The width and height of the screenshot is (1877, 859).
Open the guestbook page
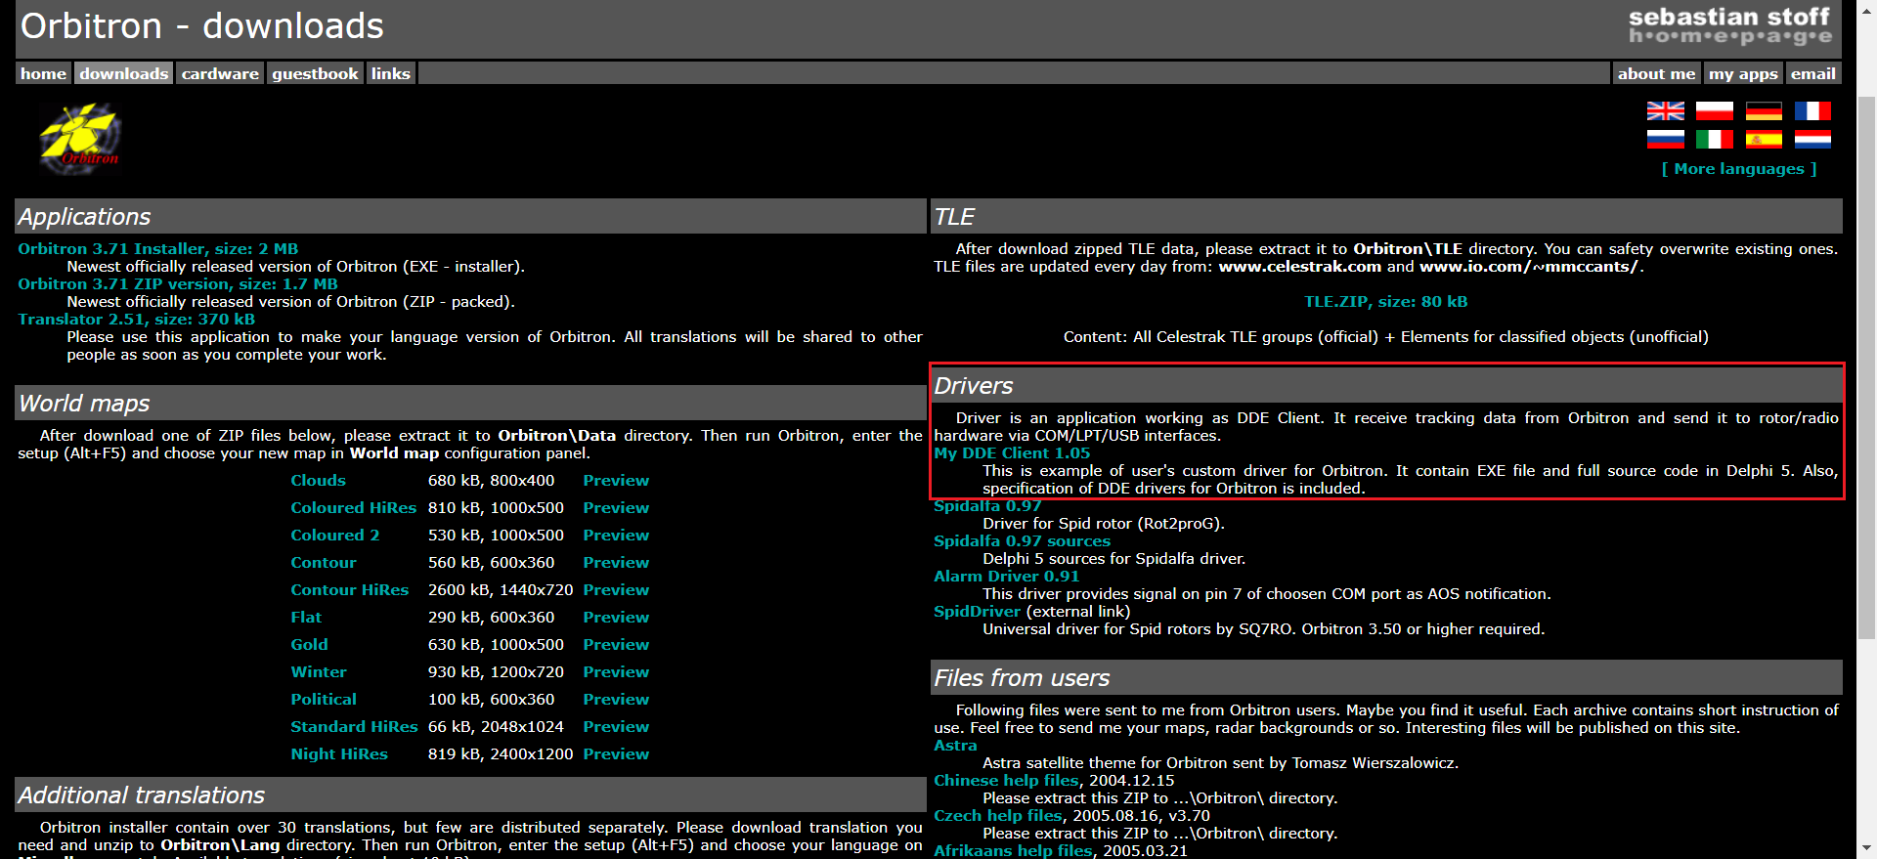315,74
